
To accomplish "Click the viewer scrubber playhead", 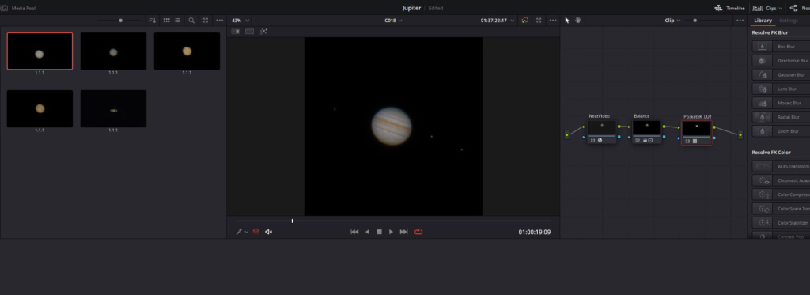I will coord(293,221).
